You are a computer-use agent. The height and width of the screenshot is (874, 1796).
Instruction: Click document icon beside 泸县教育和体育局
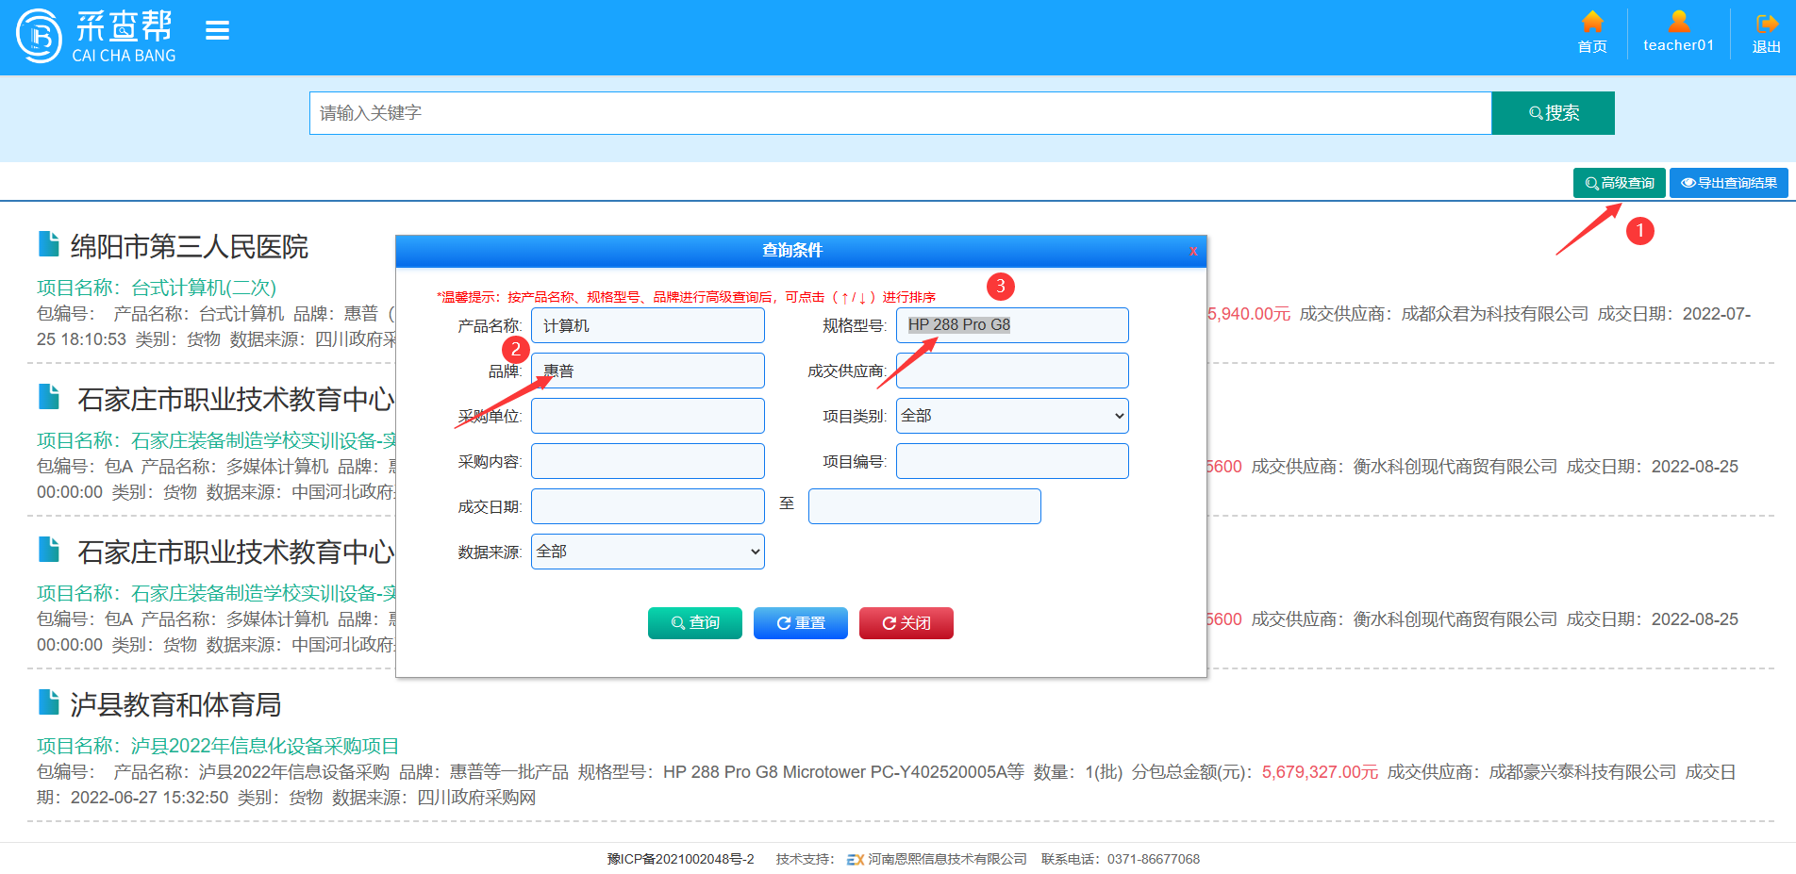[48, 702]
